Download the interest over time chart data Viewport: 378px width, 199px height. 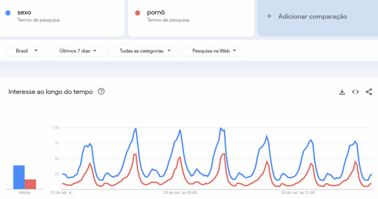[x=342, y=92]
